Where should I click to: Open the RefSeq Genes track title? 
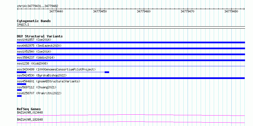pos(29,109)
